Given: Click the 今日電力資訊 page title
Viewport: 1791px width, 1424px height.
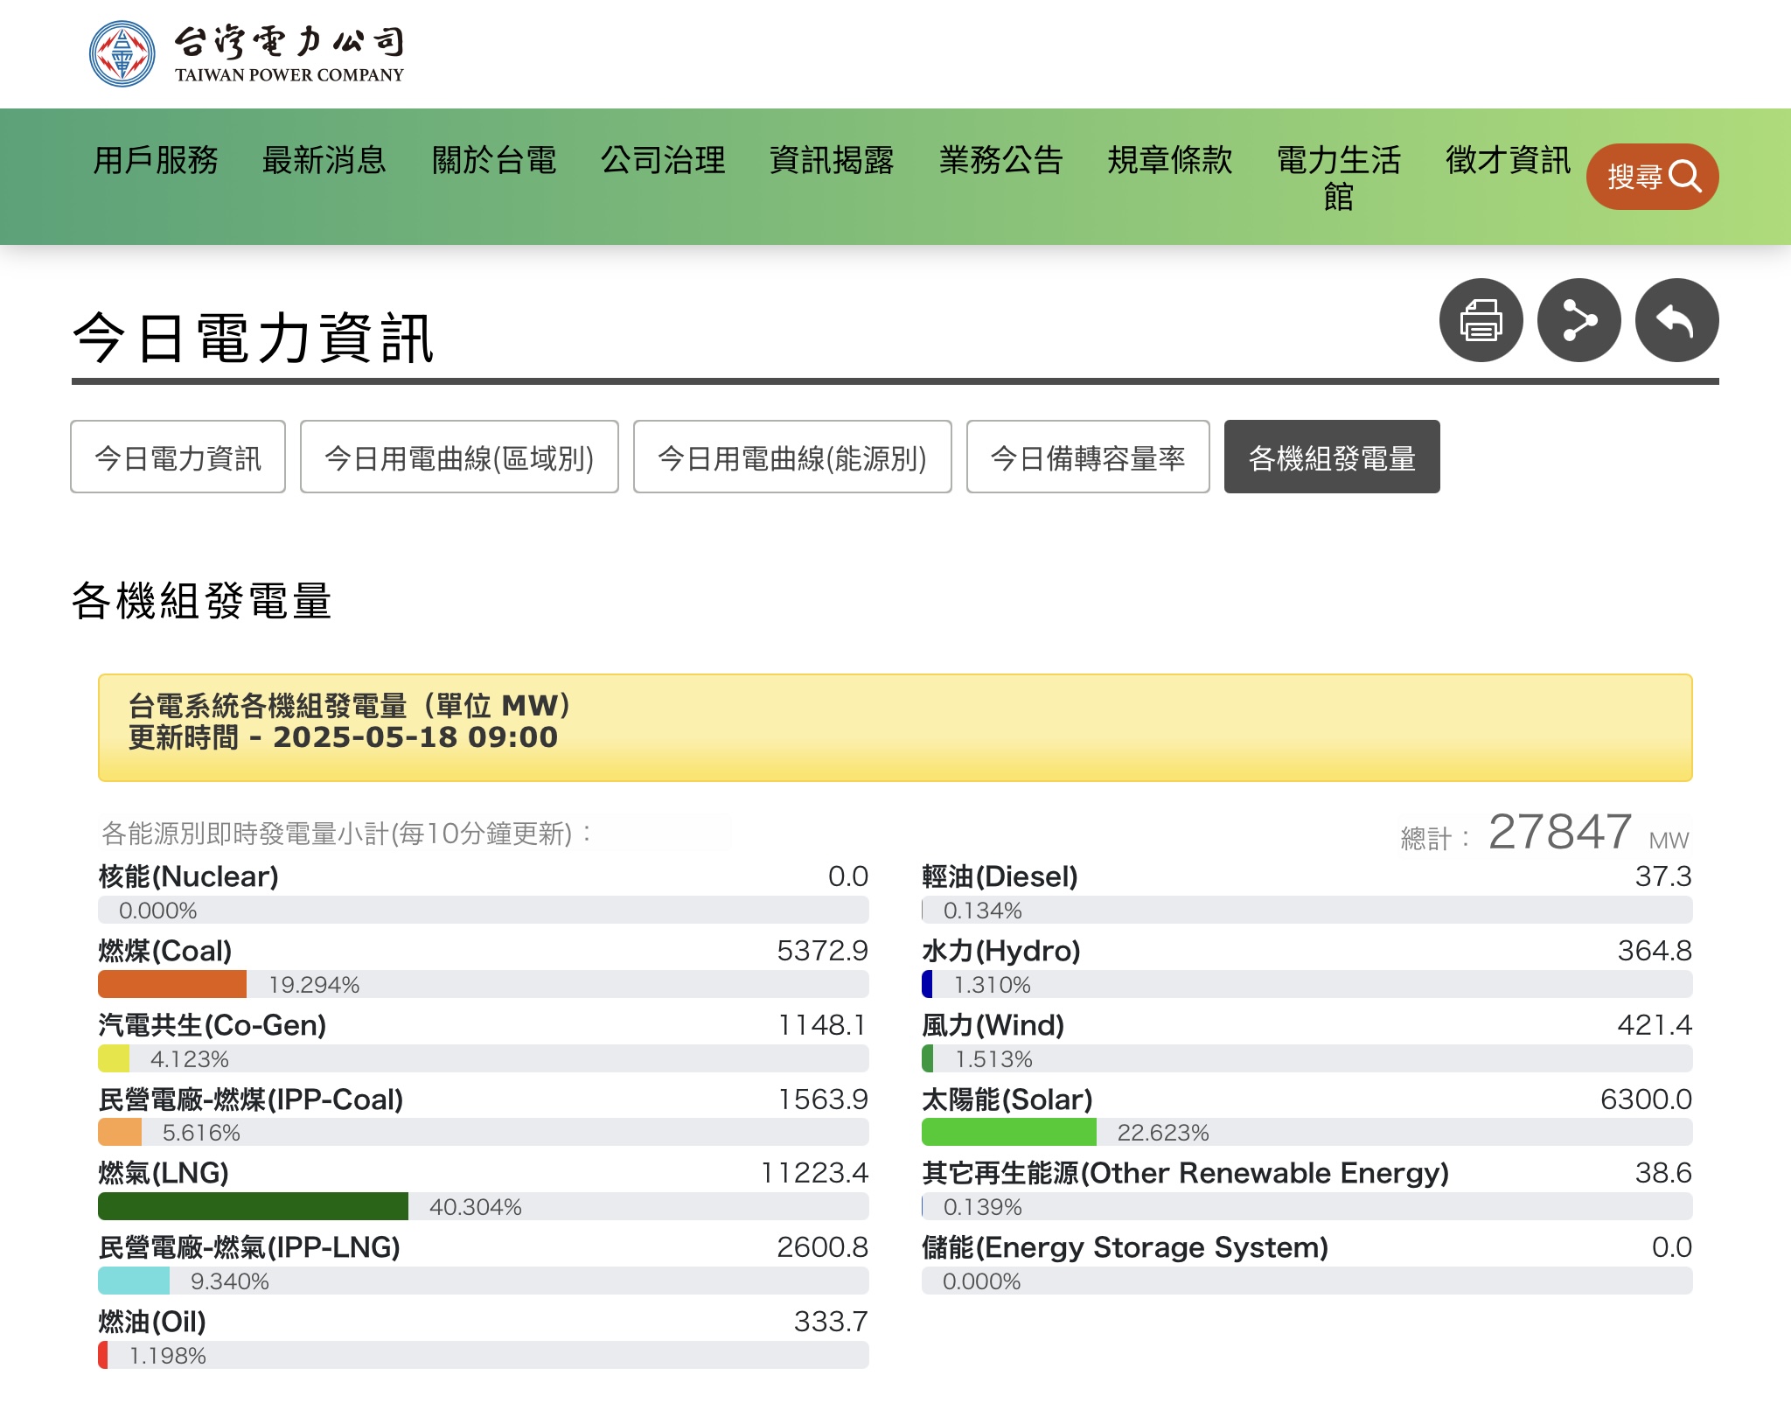Looking at the screenshot, I should [x=254, y=338].
